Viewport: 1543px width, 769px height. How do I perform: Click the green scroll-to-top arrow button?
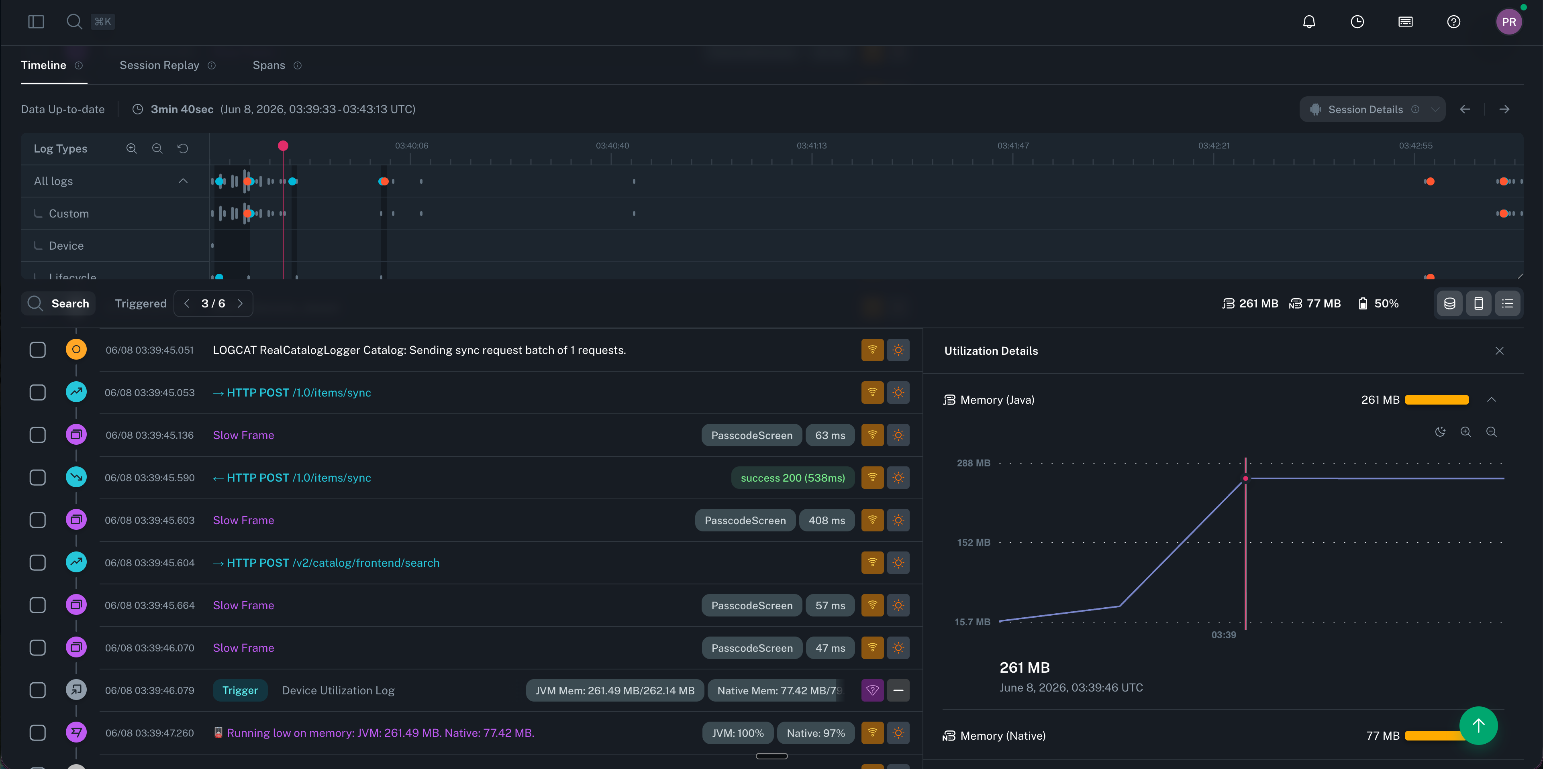coord(1478,725)
